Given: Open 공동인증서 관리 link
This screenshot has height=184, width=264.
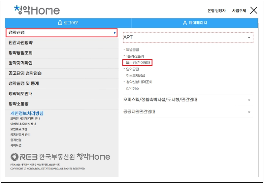Looking at the screenshot, I should (20, 135).
